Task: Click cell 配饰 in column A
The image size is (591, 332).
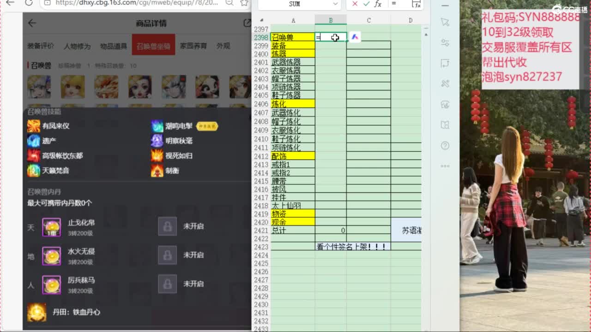Action: click(x=293, y=156)
